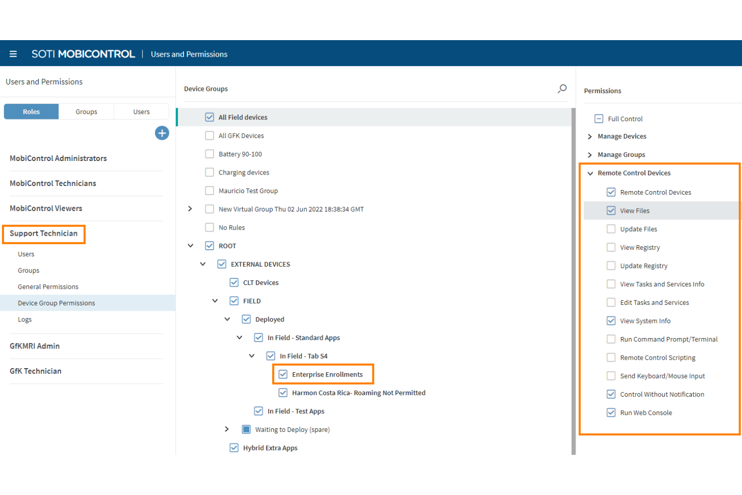742x495 pixels.
Task: Select CLT Devices group row text
Action: point(261,282)
